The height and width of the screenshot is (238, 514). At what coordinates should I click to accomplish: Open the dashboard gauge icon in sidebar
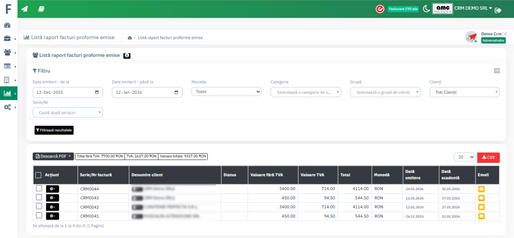pyautogui.click(x=7, y=25)
